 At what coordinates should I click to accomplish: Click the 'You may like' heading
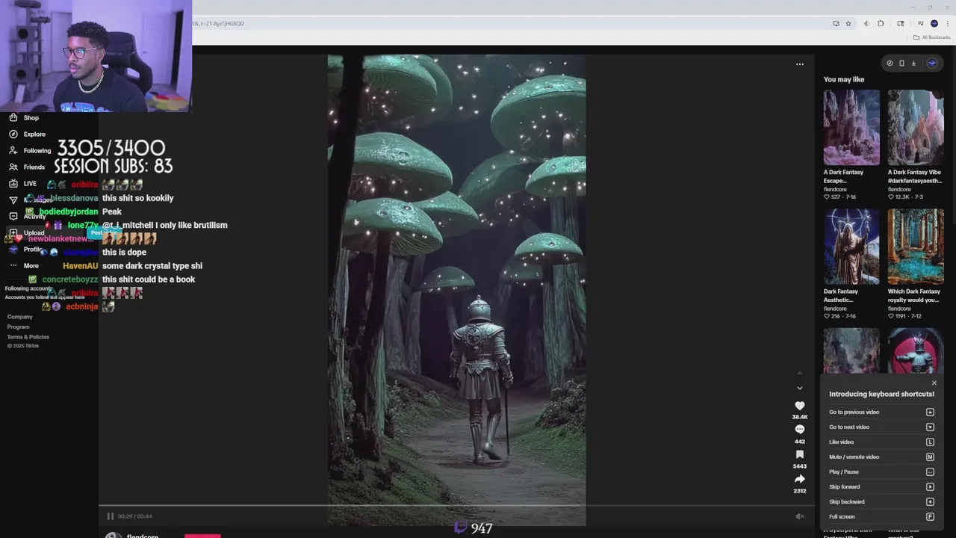(x=844, y=79)
